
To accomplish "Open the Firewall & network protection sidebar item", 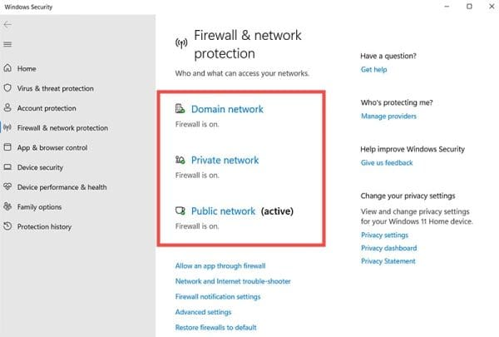I will (62, 128).
